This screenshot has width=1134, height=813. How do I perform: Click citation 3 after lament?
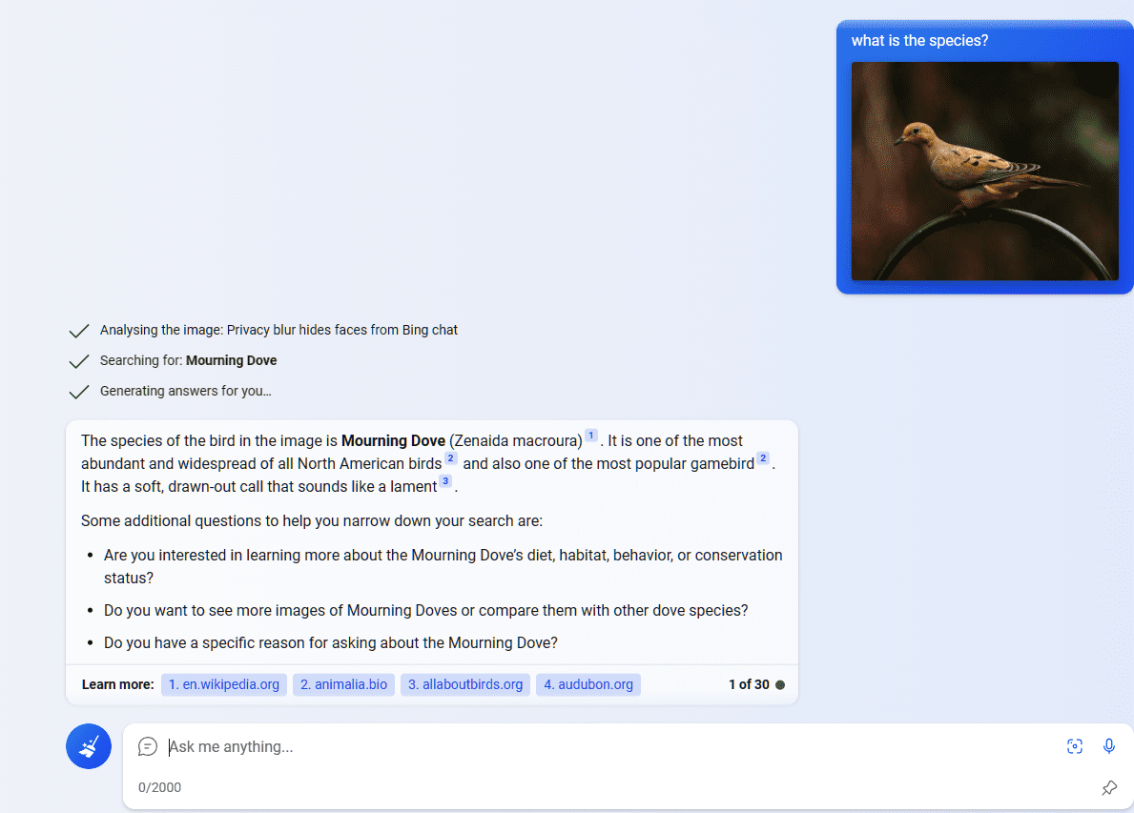click(x=445, y=481)
